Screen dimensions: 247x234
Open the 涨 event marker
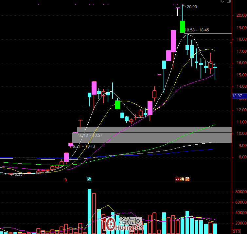(177, 179)
